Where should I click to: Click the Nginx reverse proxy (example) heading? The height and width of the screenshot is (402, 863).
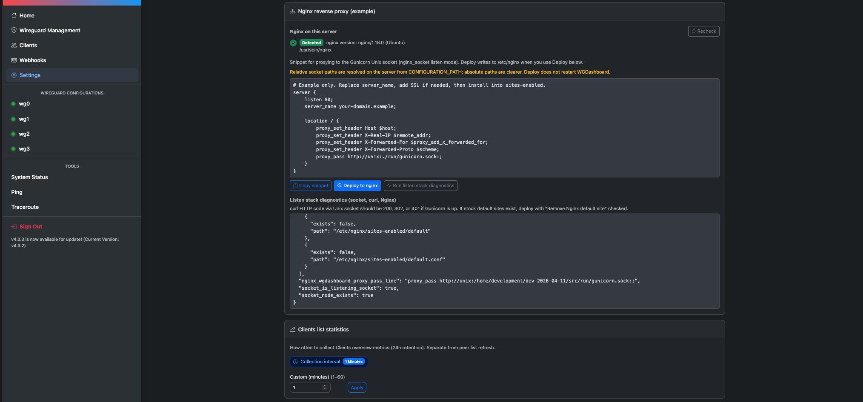pyautogui.click(x=337, y=11)
